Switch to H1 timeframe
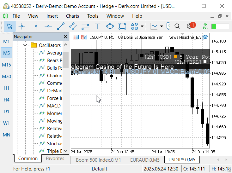The width and height of the screenshot is (232, 173). tap(6, 88)
